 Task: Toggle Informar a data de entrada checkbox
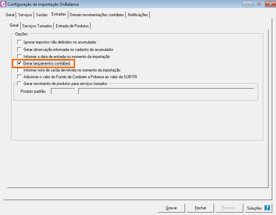[x=20, y=57]
